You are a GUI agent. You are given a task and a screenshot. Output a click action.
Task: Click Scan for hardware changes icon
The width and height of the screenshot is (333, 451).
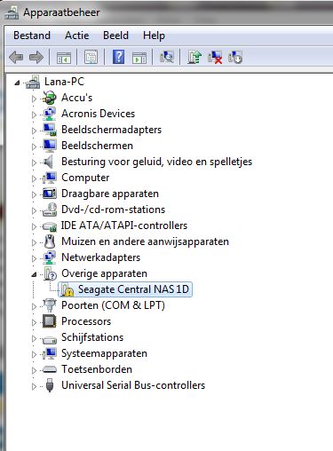click(x=167, y=57)
